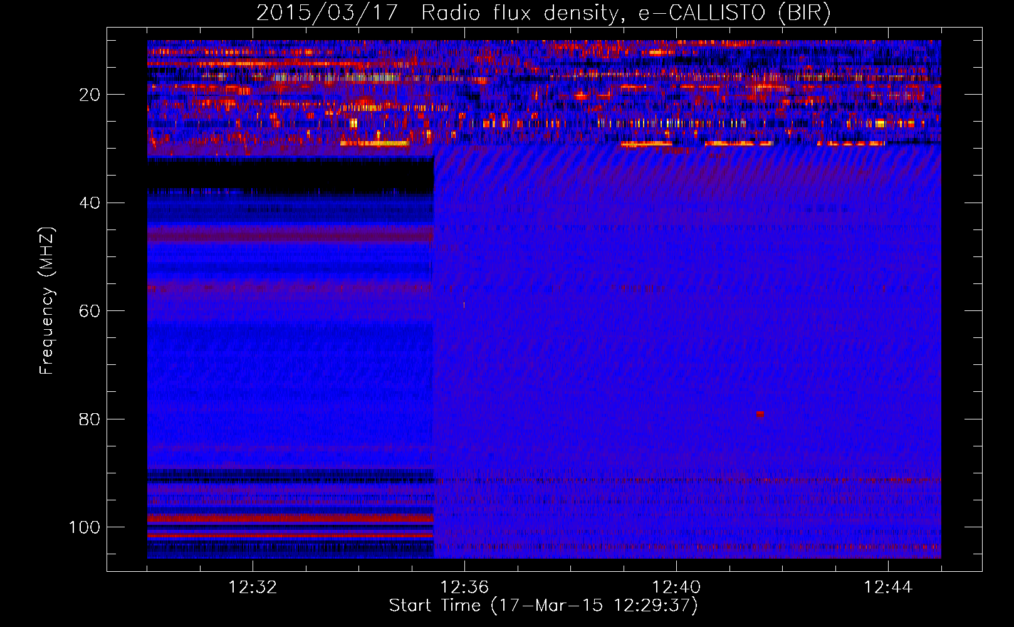The width and height of the screenshot is (1014, 627).
Task: Click the 40 MHz frequency tick label
Action: click(x=90, y=203)
